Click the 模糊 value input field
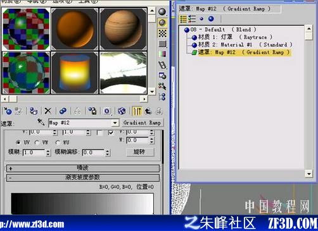This screenshot has height=231, width=318. click(34, 153)
